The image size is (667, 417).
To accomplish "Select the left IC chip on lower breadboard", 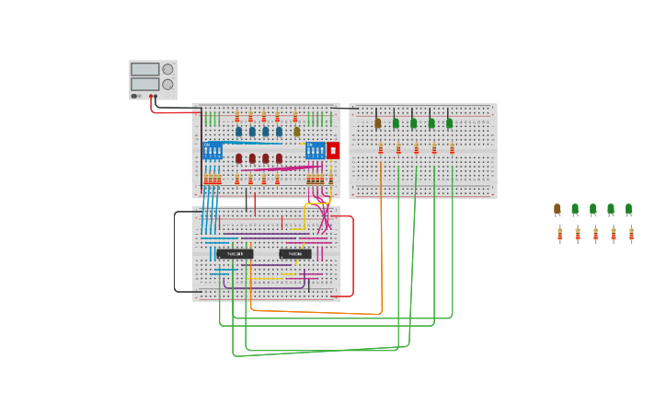I will (235, 254).
